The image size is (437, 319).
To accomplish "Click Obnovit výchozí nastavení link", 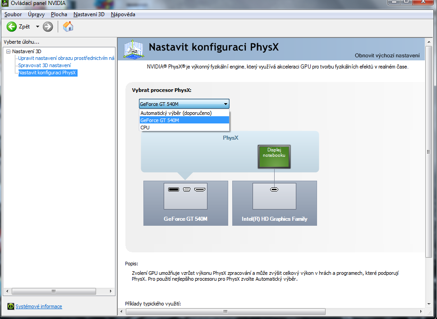I will 387,56.
